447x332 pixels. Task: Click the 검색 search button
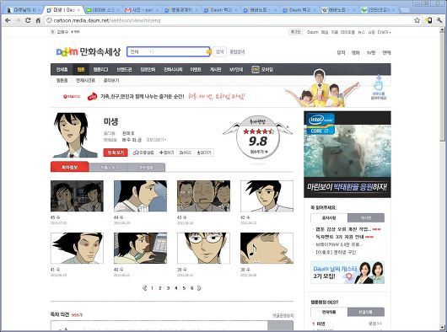pyautogui.click(x=219, y=51)
